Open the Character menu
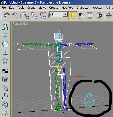The image size is (113, 117). coord(83,8)
